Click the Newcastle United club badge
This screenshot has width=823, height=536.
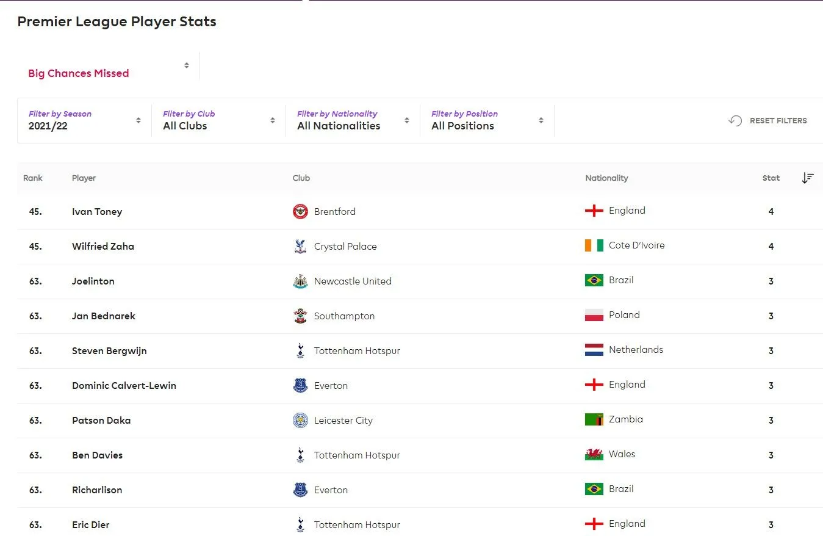300,281
